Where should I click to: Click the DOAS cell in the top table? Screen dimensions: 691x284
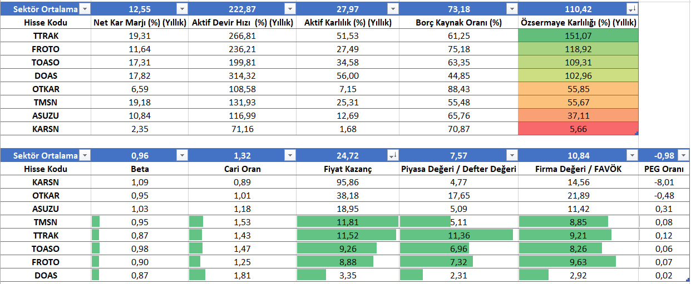tap(46, 75)
